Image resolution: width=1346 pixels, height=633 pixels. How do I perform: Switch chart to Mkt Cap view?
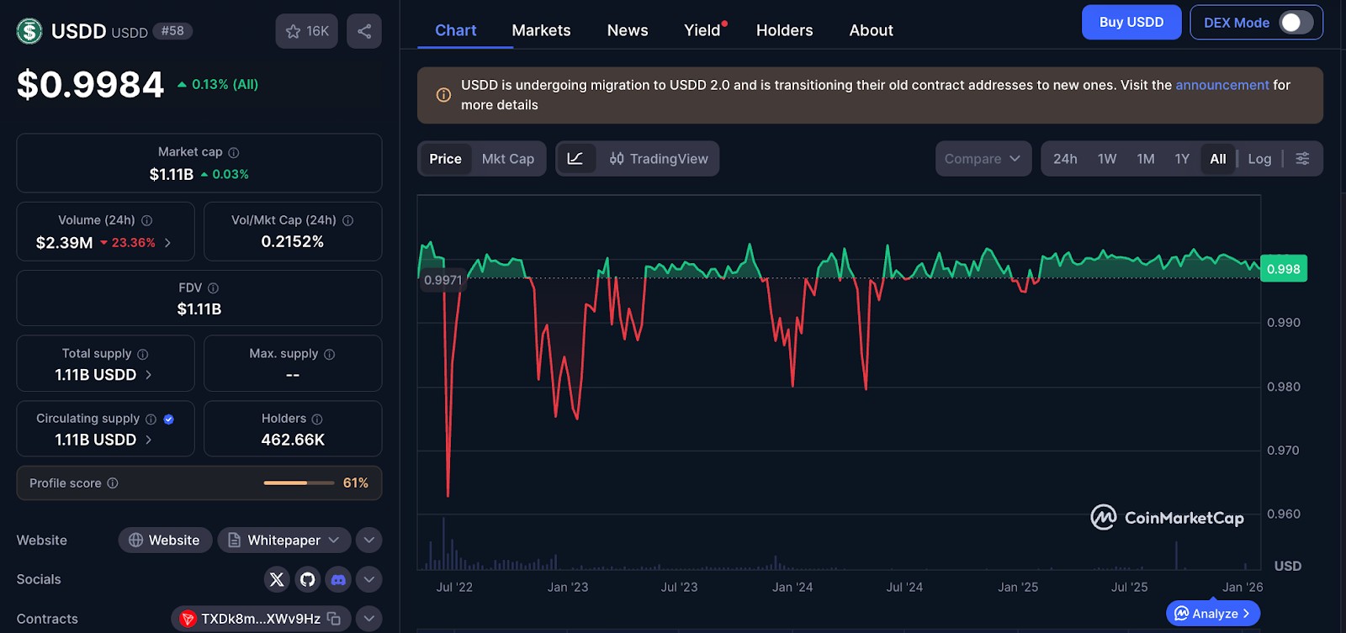point(508,159)
